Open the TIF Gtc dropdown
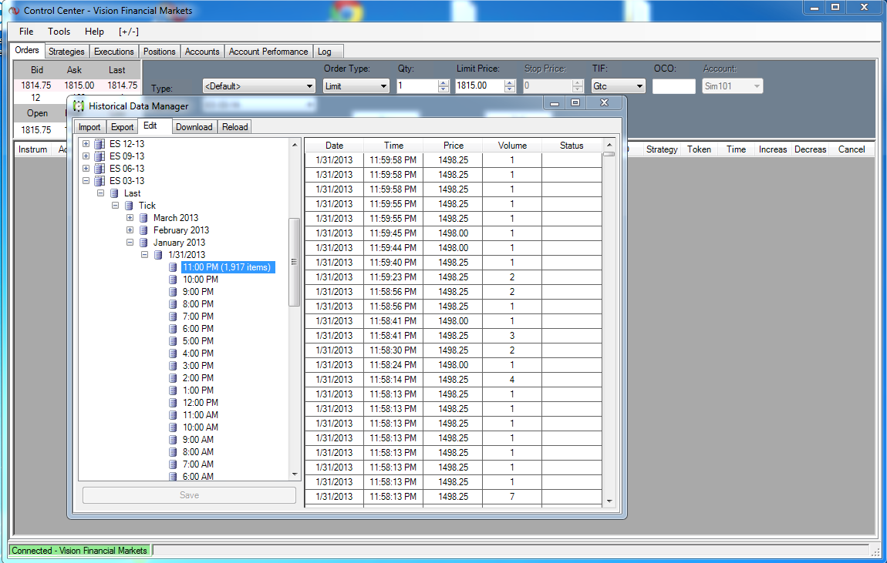The image size is (887, 563). [639, 86]
